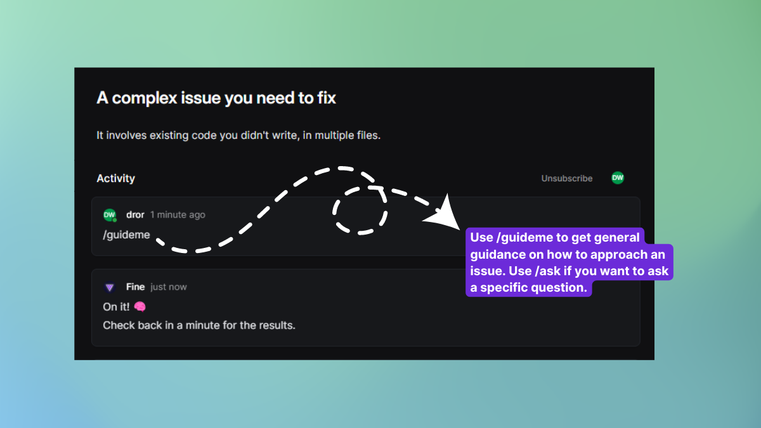The height and width of the screenshot is (428, 761).
Task: Click the issue description about existing code
Action: (x=238, y=135)
